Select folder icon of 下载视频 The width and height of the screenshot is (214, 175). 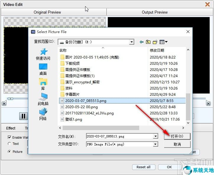coord(62,63)
